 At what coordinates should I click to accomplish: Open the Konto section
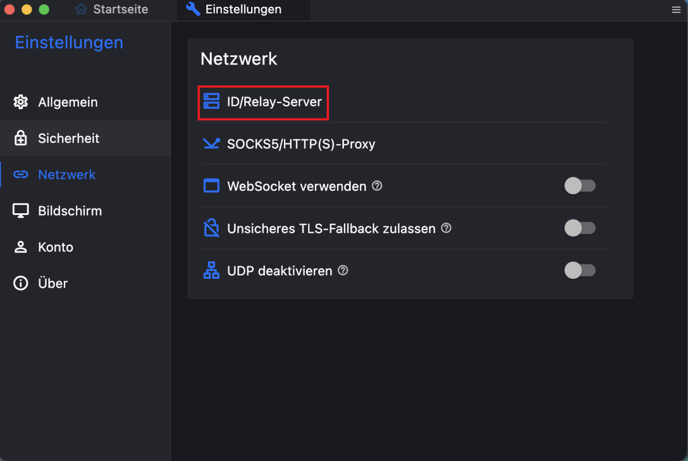(85, 247)
